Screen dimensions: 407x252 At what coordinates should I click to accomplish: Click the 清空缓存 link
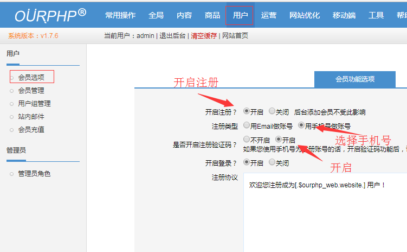203,36
